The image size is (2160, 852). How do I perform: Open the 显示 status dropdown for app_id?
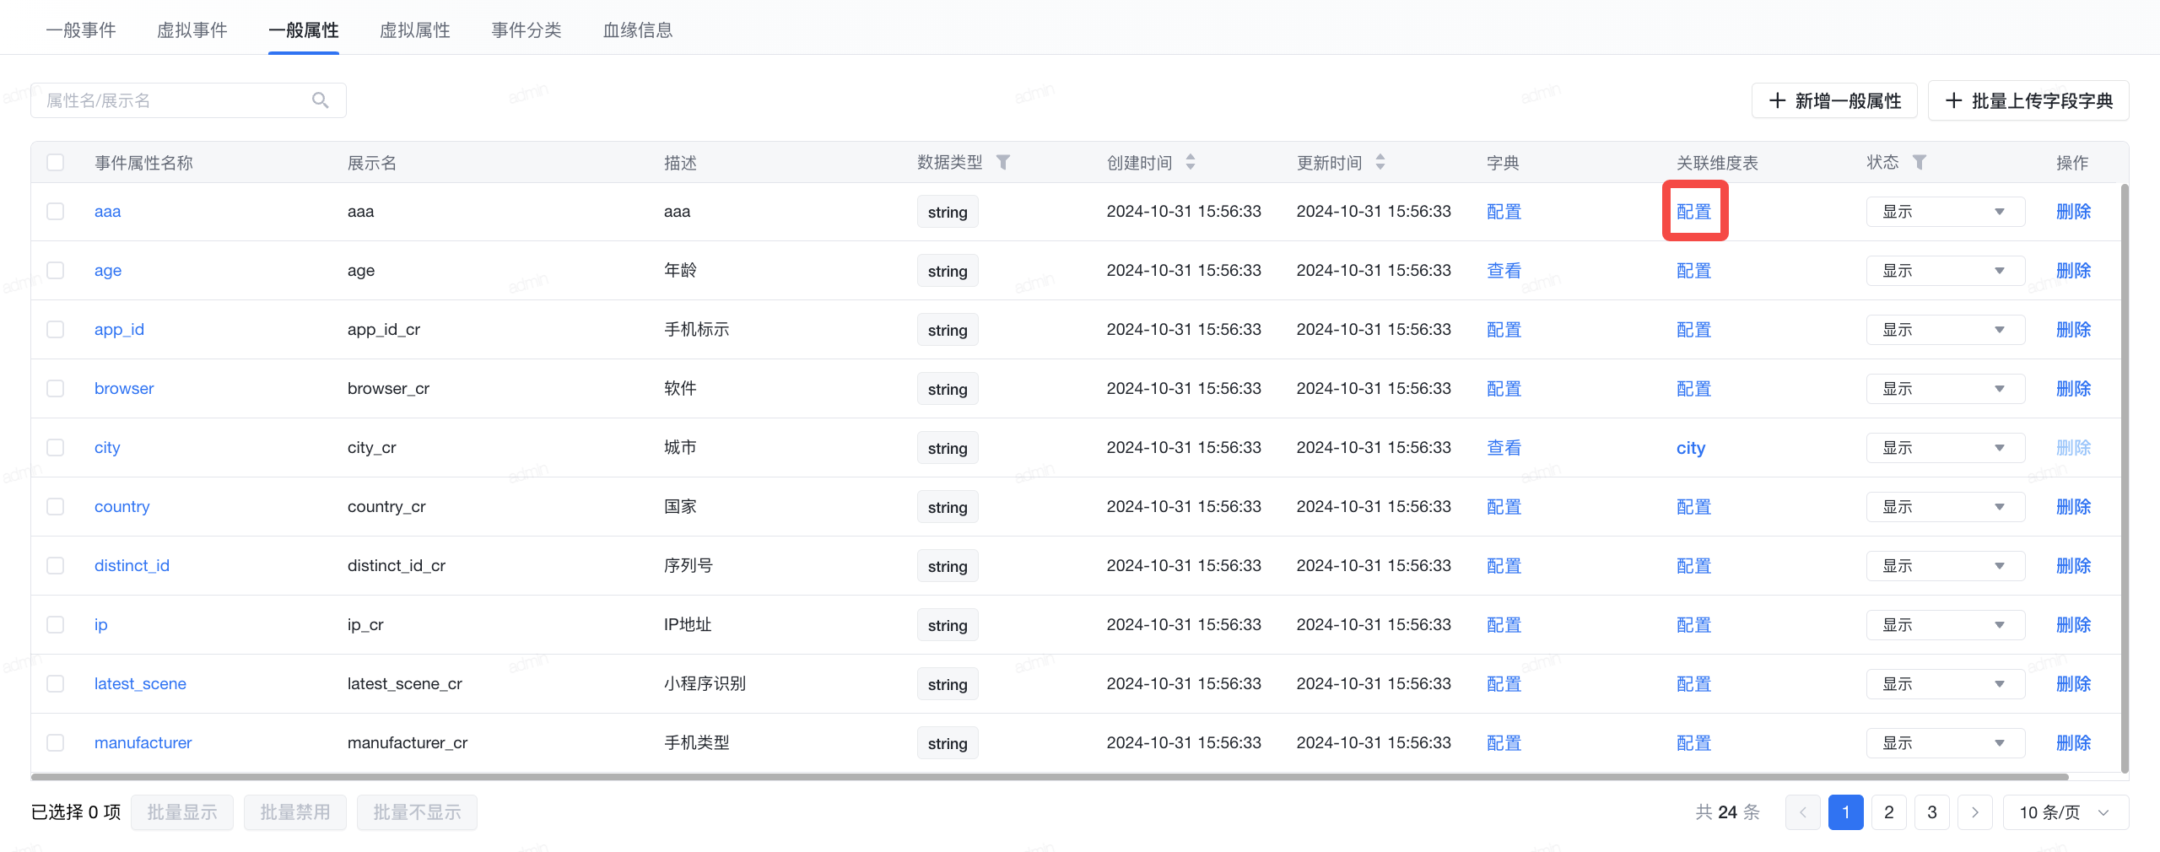[x=1946, y=330]
